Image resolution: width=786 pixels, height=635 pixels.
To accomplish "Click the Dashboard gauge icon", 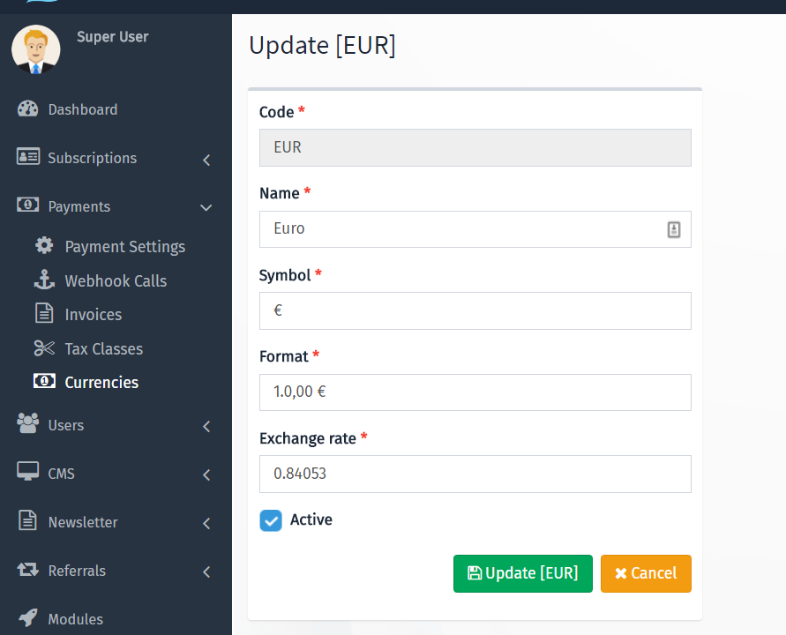I will pyautogui.click(x=27, y=108).
